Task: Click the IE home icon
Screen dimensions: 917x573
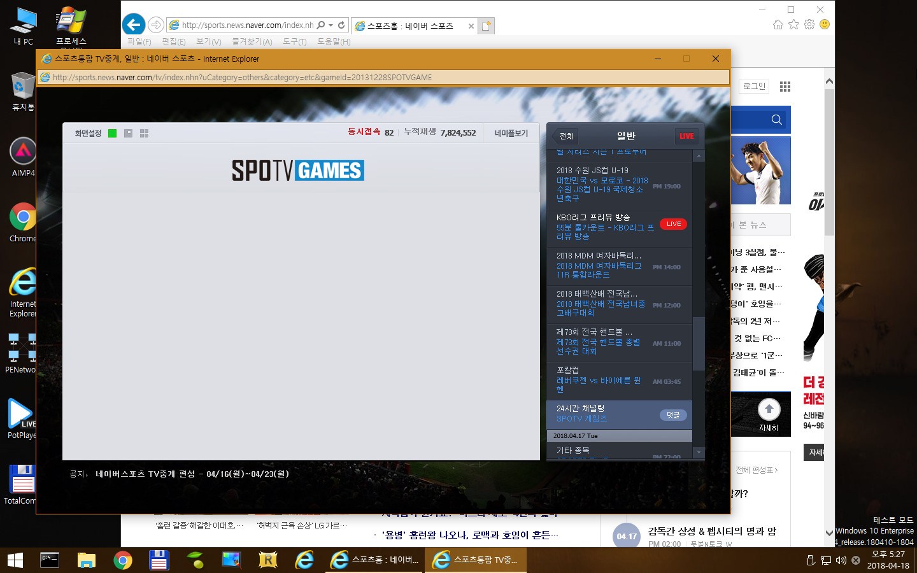Action: pos(778,24)
